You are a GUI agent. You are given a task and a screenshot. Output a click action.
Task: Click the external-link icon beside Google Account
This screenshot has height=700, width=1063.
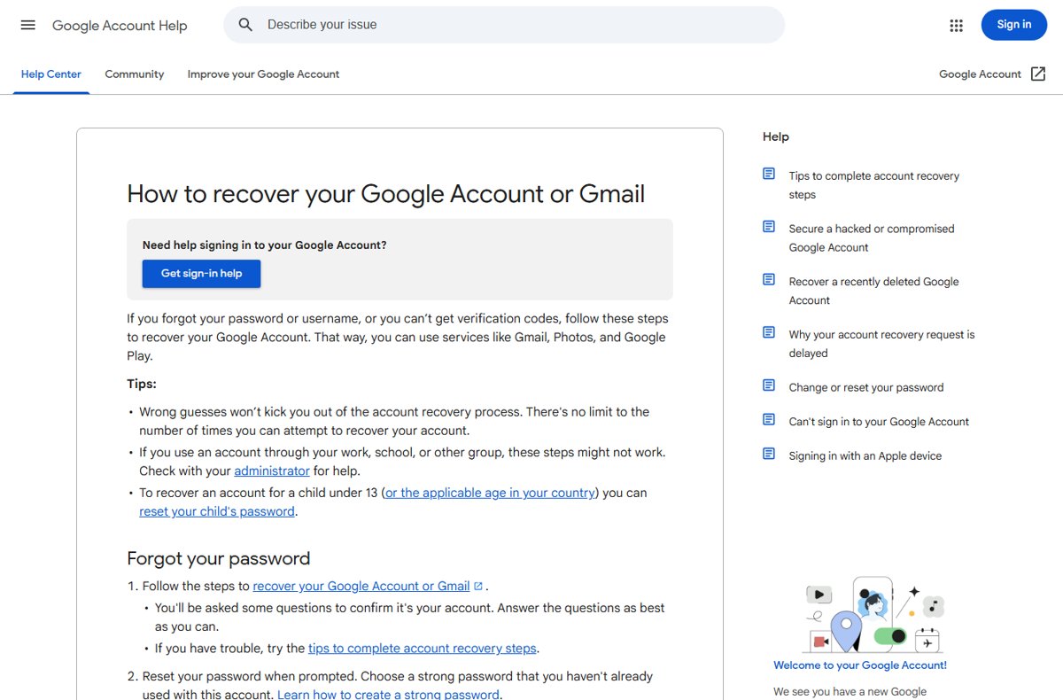pos(1038,74)
